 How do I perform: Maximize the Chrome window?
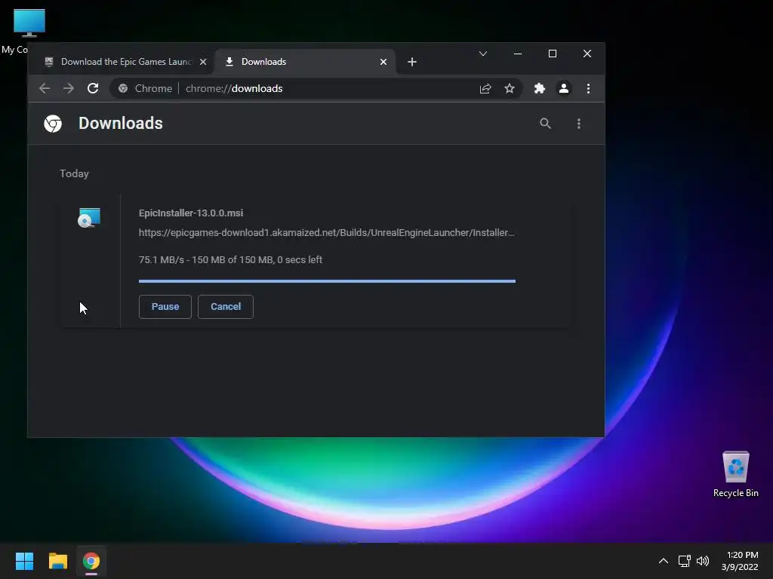[x=553, y=54]
